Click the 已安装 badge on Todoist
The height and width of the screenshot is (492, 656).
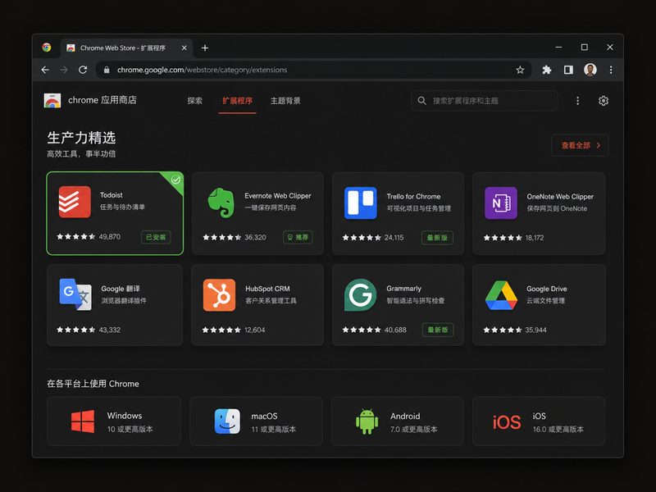click(x=156, y=237)
